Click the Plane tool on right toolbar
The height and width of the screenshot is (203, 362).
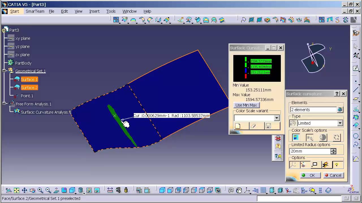(356, 99)
